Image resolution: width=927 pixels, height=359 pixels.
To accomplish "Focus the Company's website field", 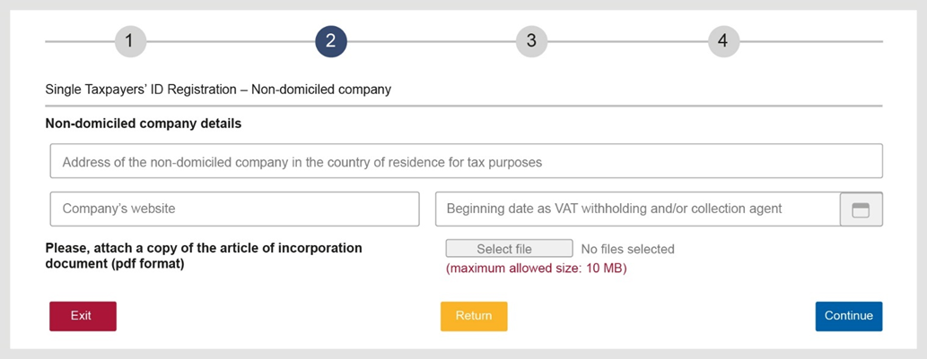I will 235,209.
